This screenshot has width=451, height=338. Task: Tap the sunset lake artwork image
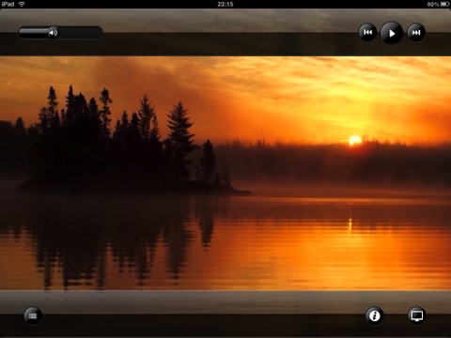[225, 173]
